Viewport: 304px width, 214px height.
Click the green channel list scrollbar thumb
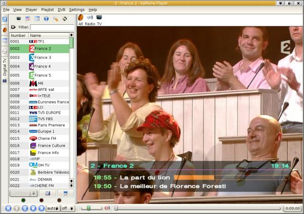coord(71,43)
